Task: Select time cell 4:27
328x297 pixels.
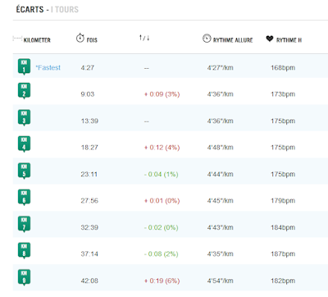Action: coord(88,68)
